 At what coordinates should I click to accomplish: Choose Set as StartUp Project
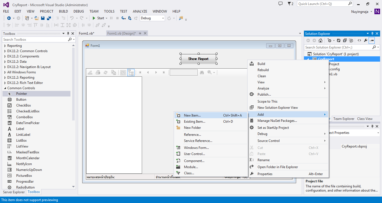coord(288,128)
